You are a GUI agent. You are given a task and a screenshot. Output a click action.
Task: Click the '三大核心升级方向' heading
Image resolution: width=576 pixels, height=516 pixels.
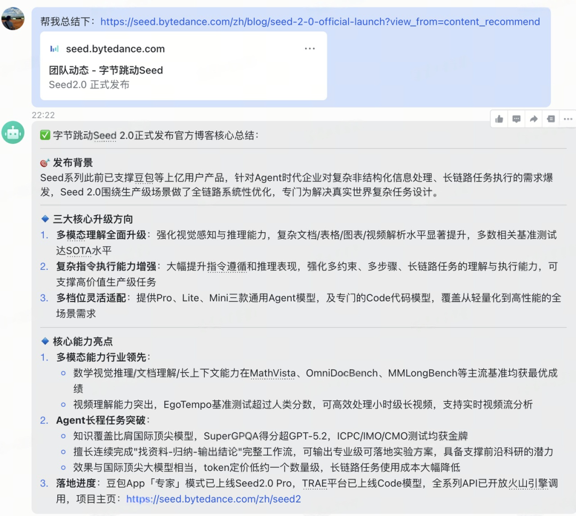tap(93, 219)
